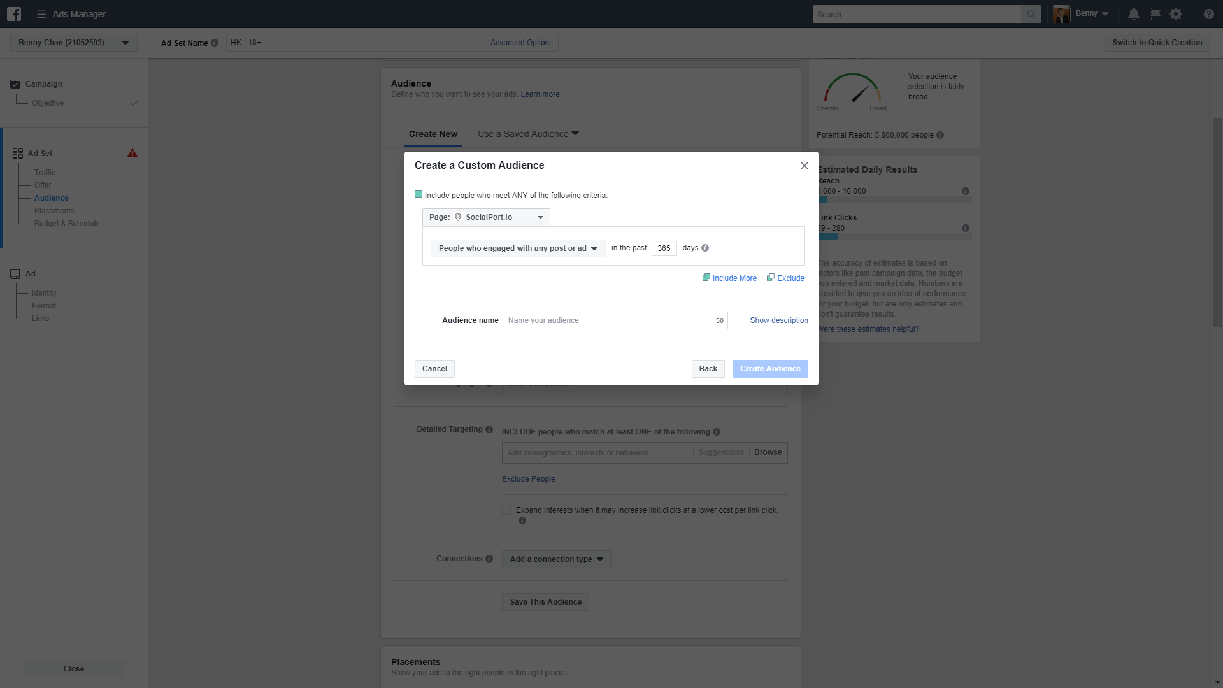Open the settings gear icon
Viewport: 1223px width, 688px height.
tap(1176, 14)
